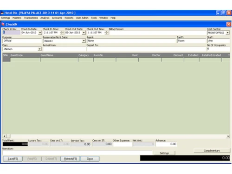232x174 pixels.
Task: Open the Reports menu
Action: 69,18
